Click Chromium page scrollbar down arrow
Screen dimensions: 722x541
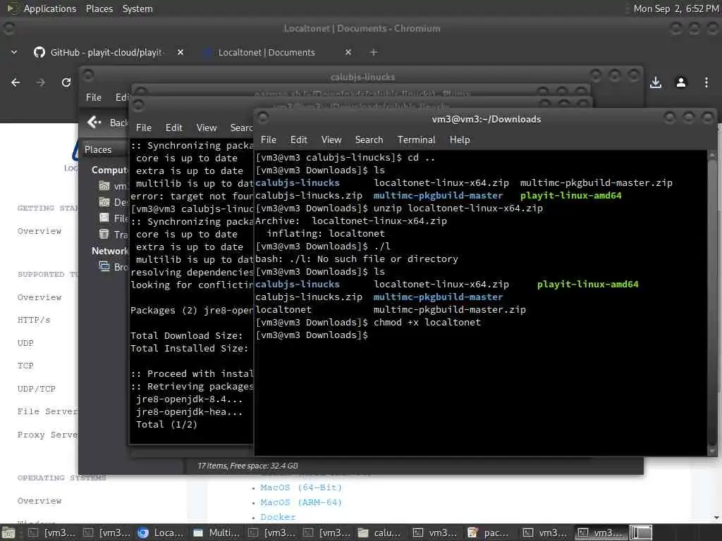(717, 518)
